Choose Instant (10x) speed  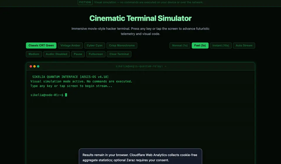pos(221,46)
